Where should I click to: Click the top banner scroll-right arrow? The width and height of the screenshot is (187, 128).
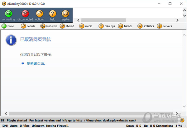tap(177, 20)
